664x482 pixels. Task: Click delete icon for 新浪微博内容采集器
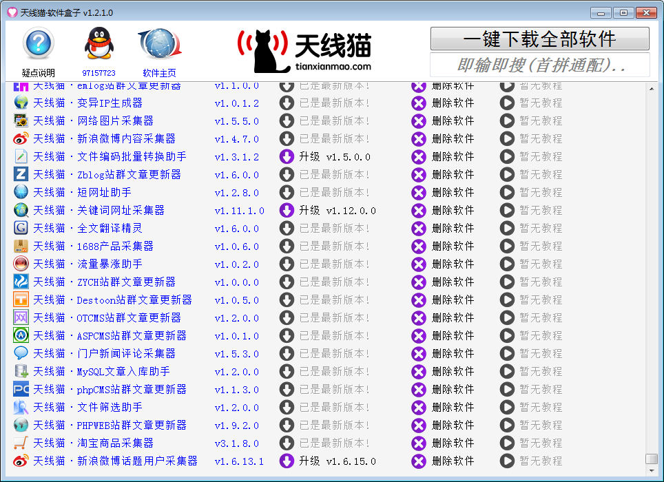point(418,139)
